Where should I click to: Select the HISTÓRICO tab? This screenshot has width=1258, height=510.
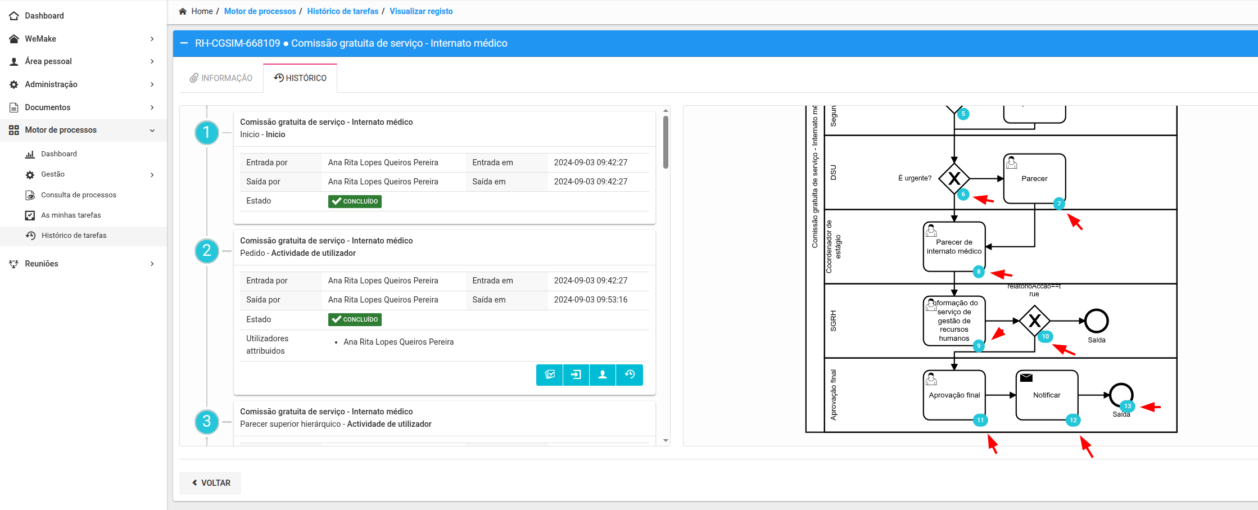tap(300, 78)
